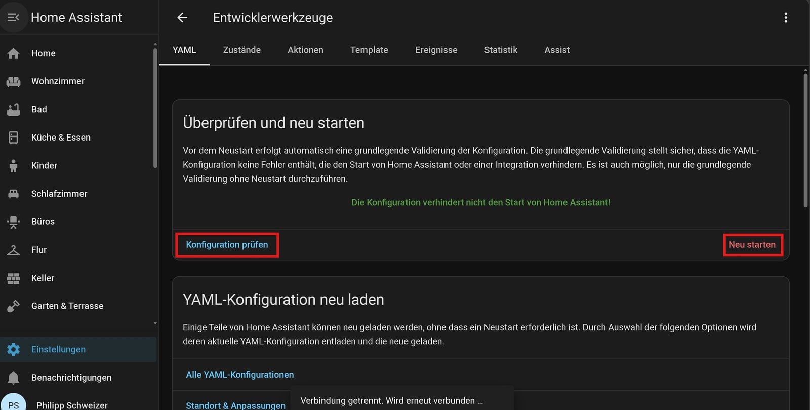
Task: Open the Büros dashboard
Action: coord(78,222)
